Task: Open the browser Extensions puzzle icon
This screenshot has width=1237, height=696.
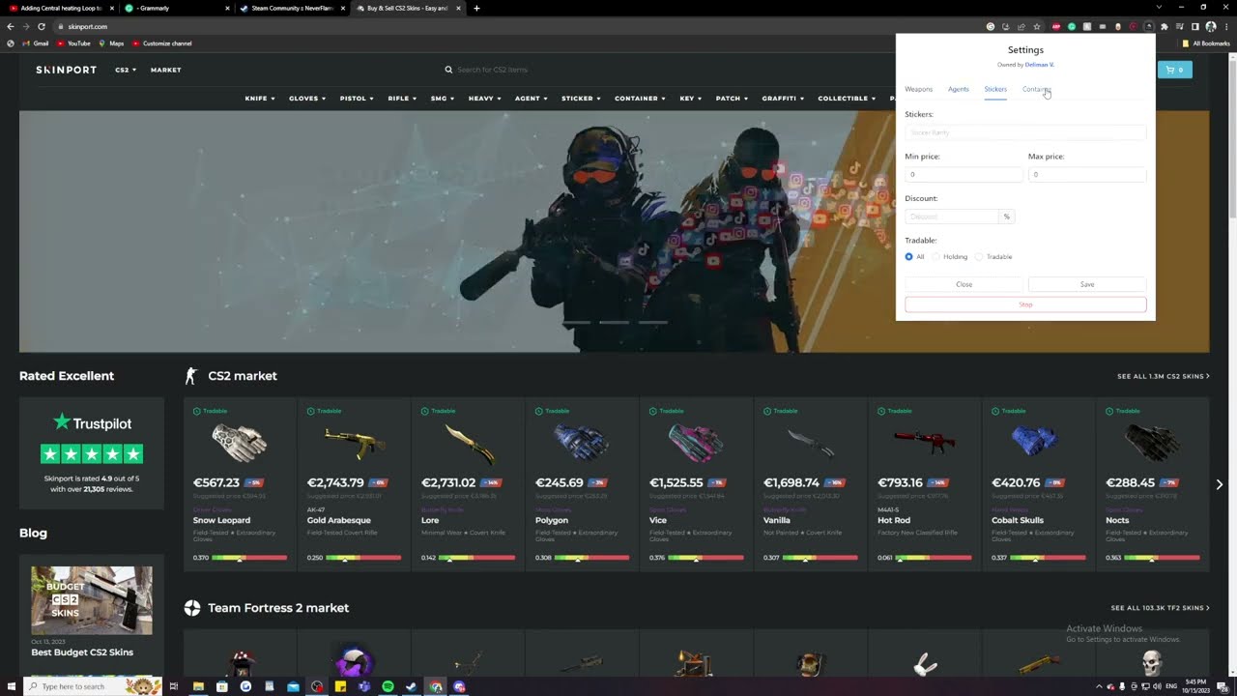Action: [x=1164, y=26]
